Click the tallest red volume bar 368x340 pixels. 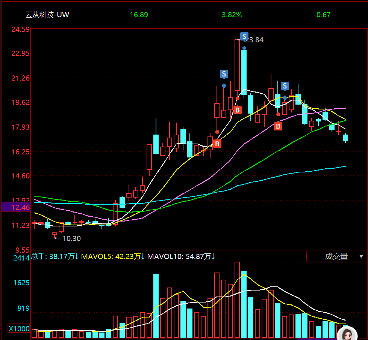[237, 300]
